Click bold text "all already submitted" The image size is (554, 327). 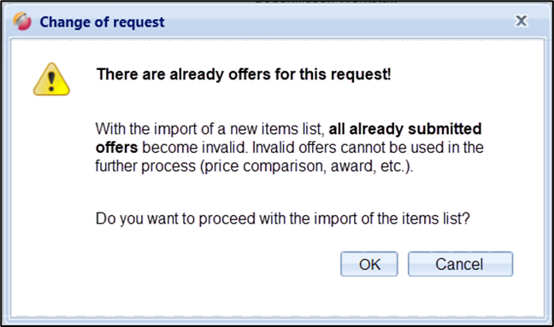pyautogui.click(x=405, y=129)
